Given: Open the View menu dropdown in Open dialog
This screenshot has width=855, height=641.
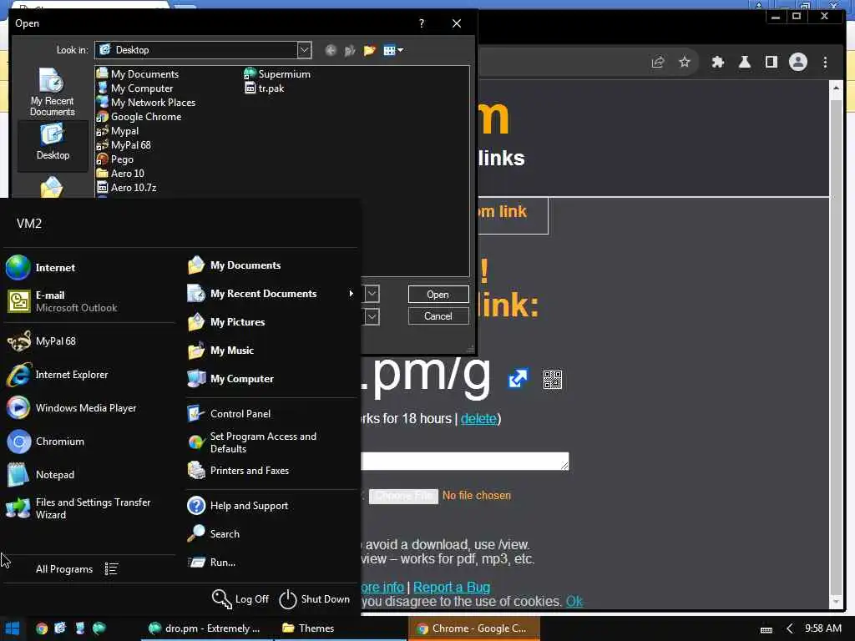Looking at the screenshot, I should click(x=393, y=51).
